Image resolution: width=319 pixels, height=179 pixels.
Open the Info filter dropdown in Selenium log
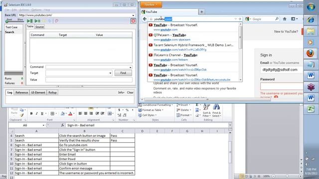pos(121,92)
